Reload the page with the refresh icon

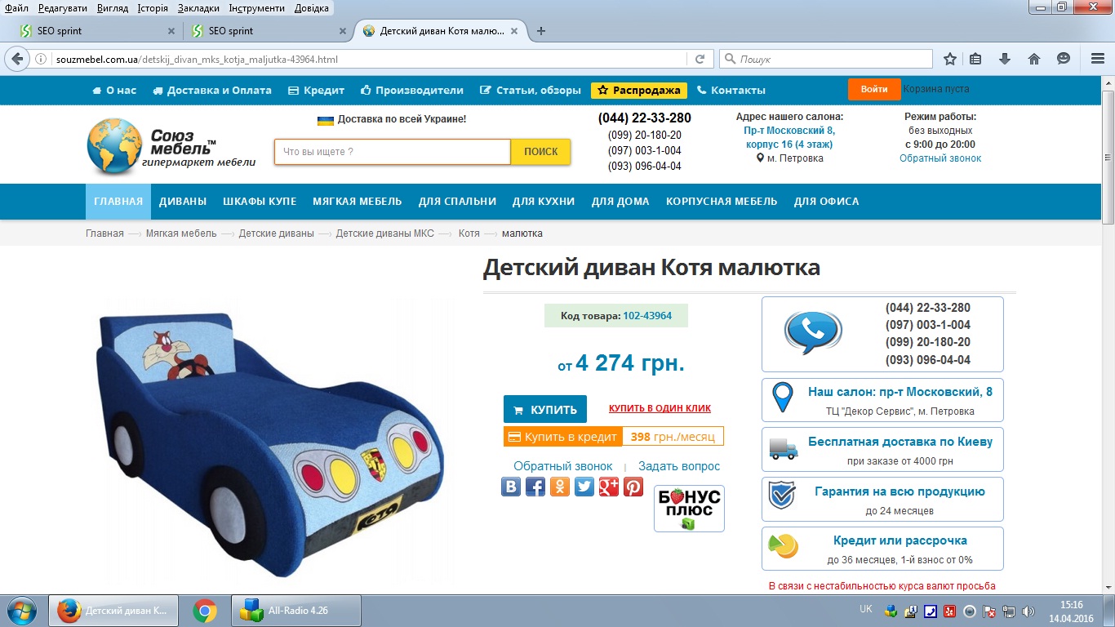click(x=700, y=59)
